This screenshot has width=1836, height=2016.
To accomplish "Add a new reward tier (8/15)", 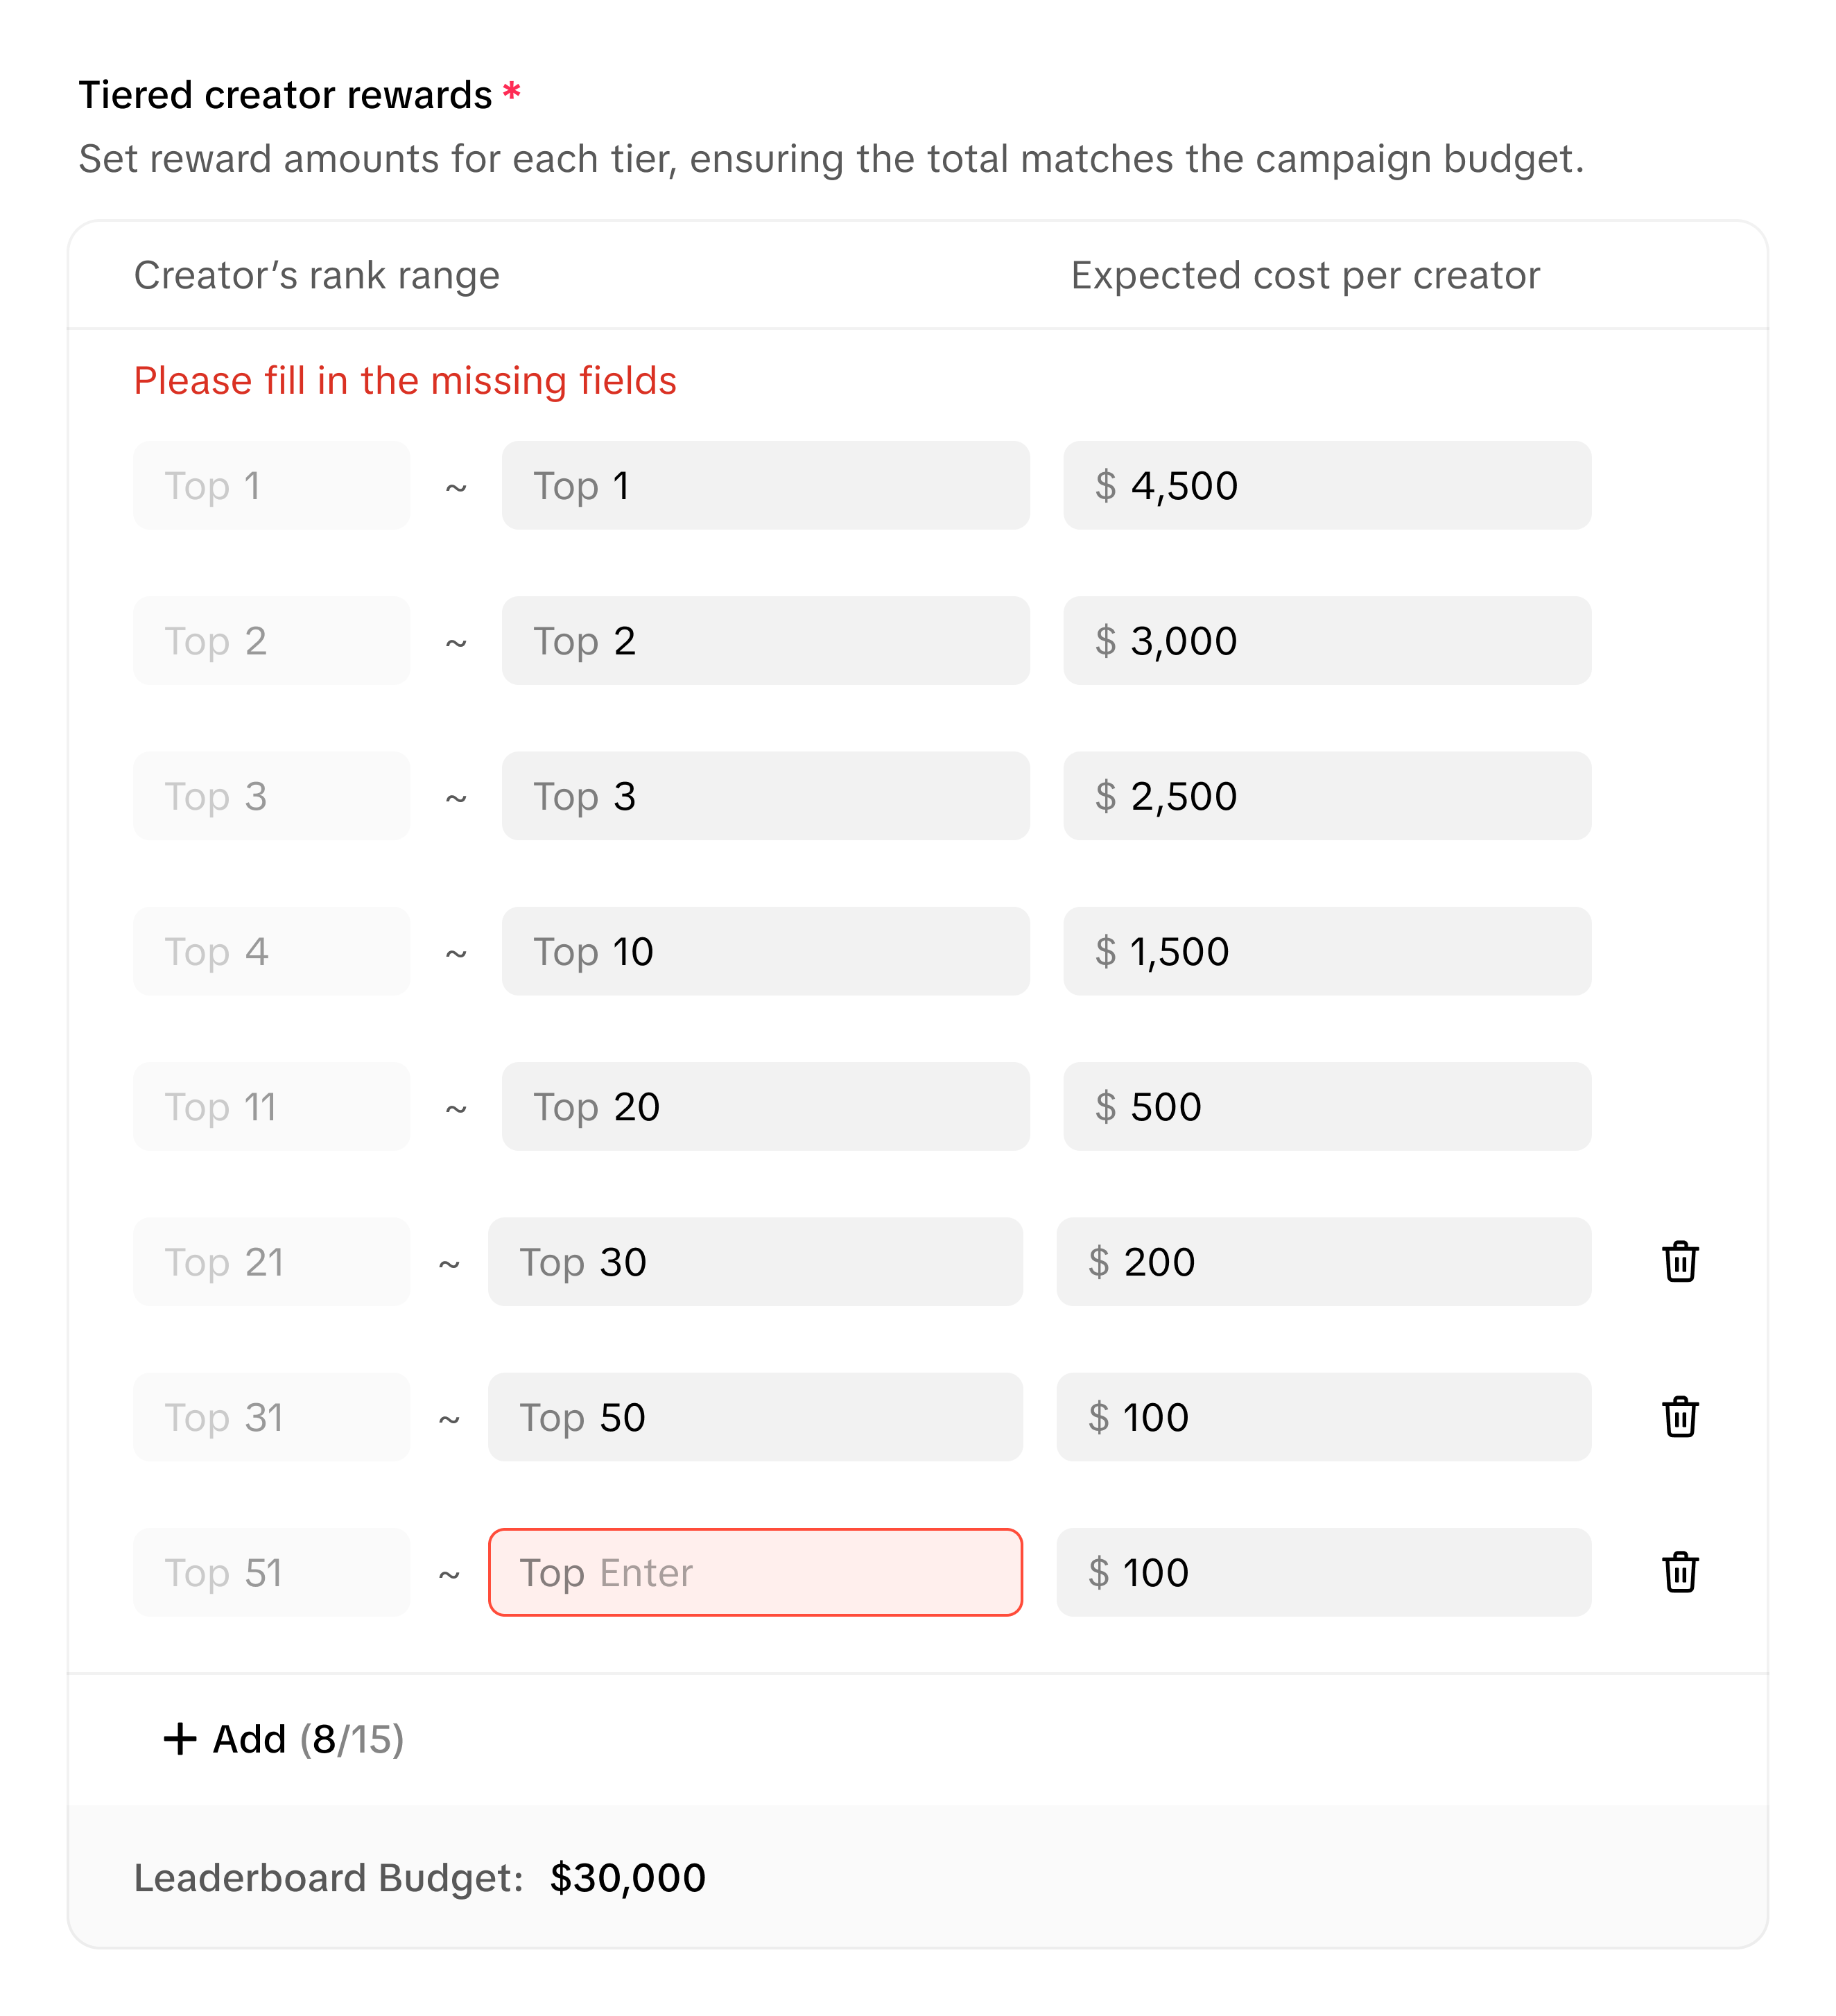I will pos(284,1739).
